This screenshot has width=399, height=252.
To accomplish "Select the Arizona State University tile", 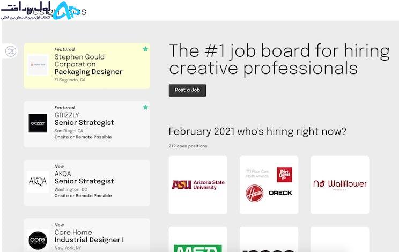I will [x=198, y=185].
